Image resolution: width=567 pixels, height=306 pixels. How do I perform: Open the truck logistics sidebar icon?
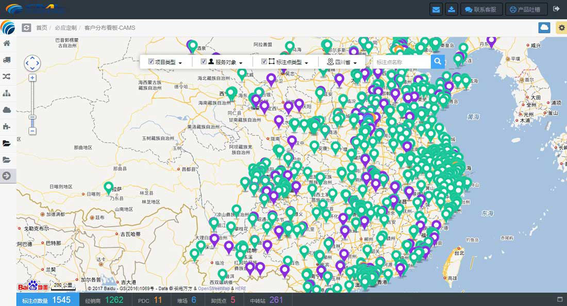coord(7,60)
